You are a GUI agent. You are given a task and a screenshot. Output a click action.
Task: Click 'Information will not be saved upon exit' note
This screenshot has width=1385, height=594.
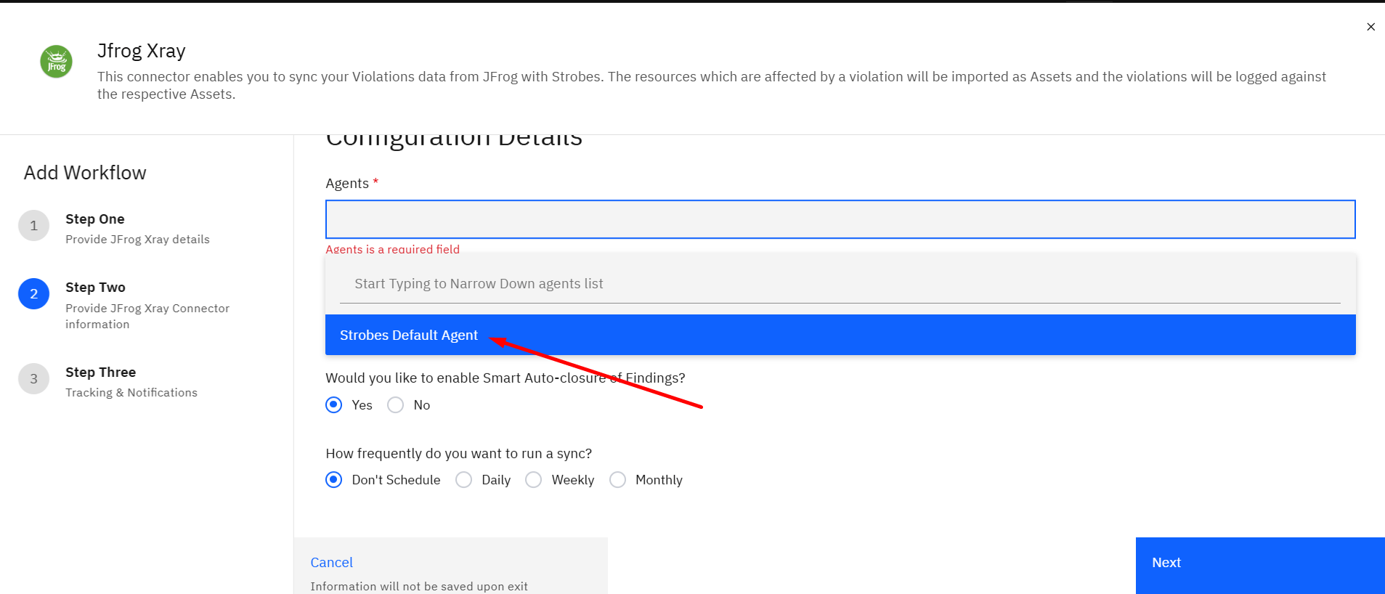[419, 587]
